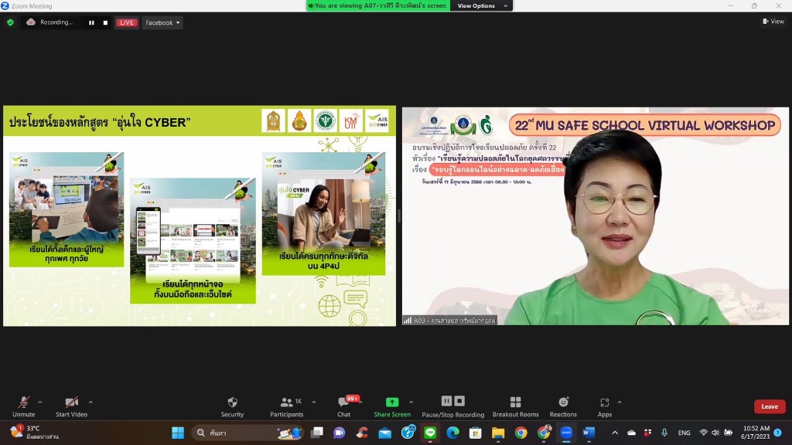Expand participants options arrow
The height and width of the screenshot is (445, 792).
coord(314,402)
